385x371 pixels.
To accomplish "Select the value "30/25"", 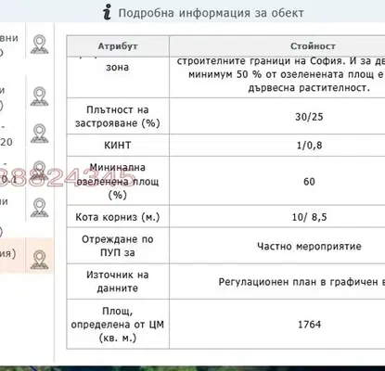I will click(309, 117).
